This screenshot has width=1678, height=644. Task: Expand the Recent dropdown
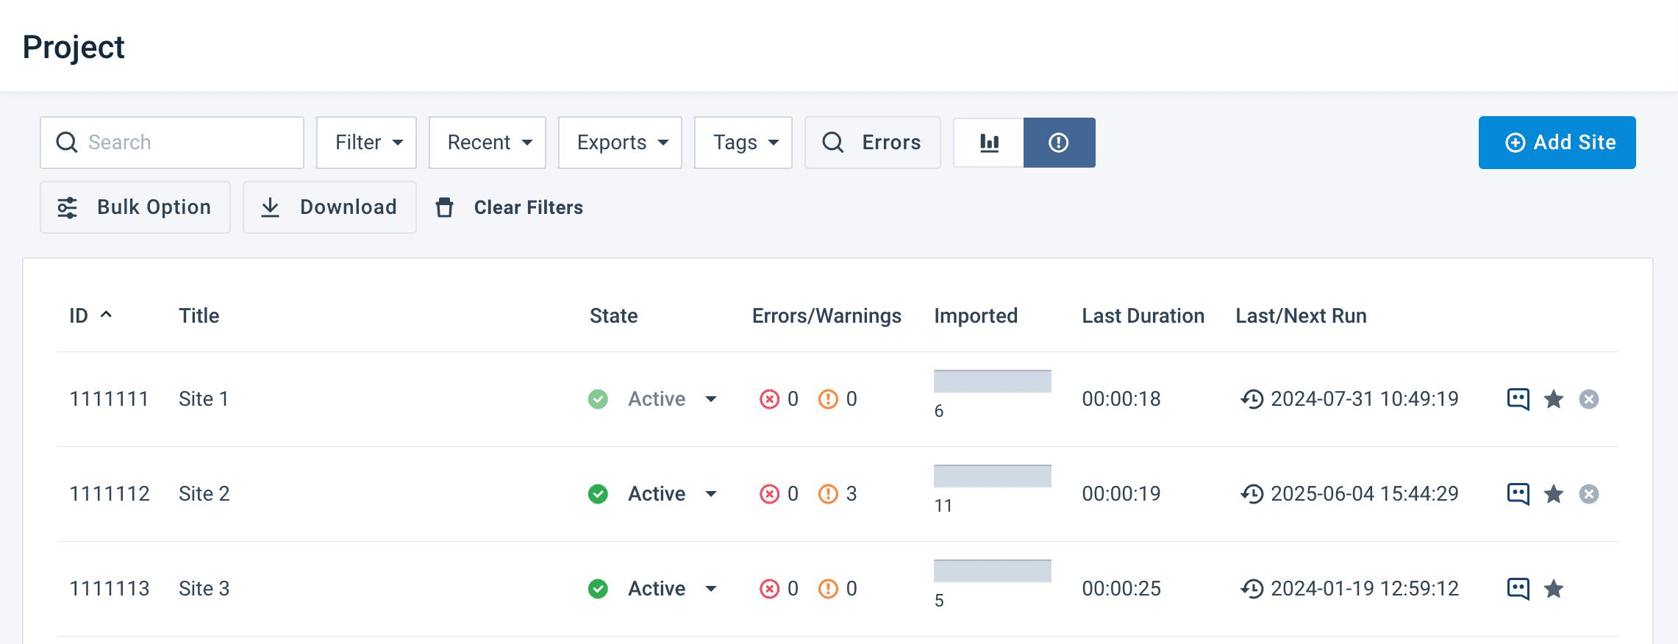pos(488,143)
